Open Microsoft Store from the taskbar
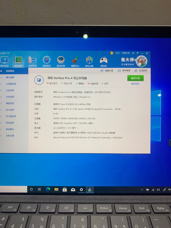The width and height of the screenshot is (171, 228). pos(65,189)
